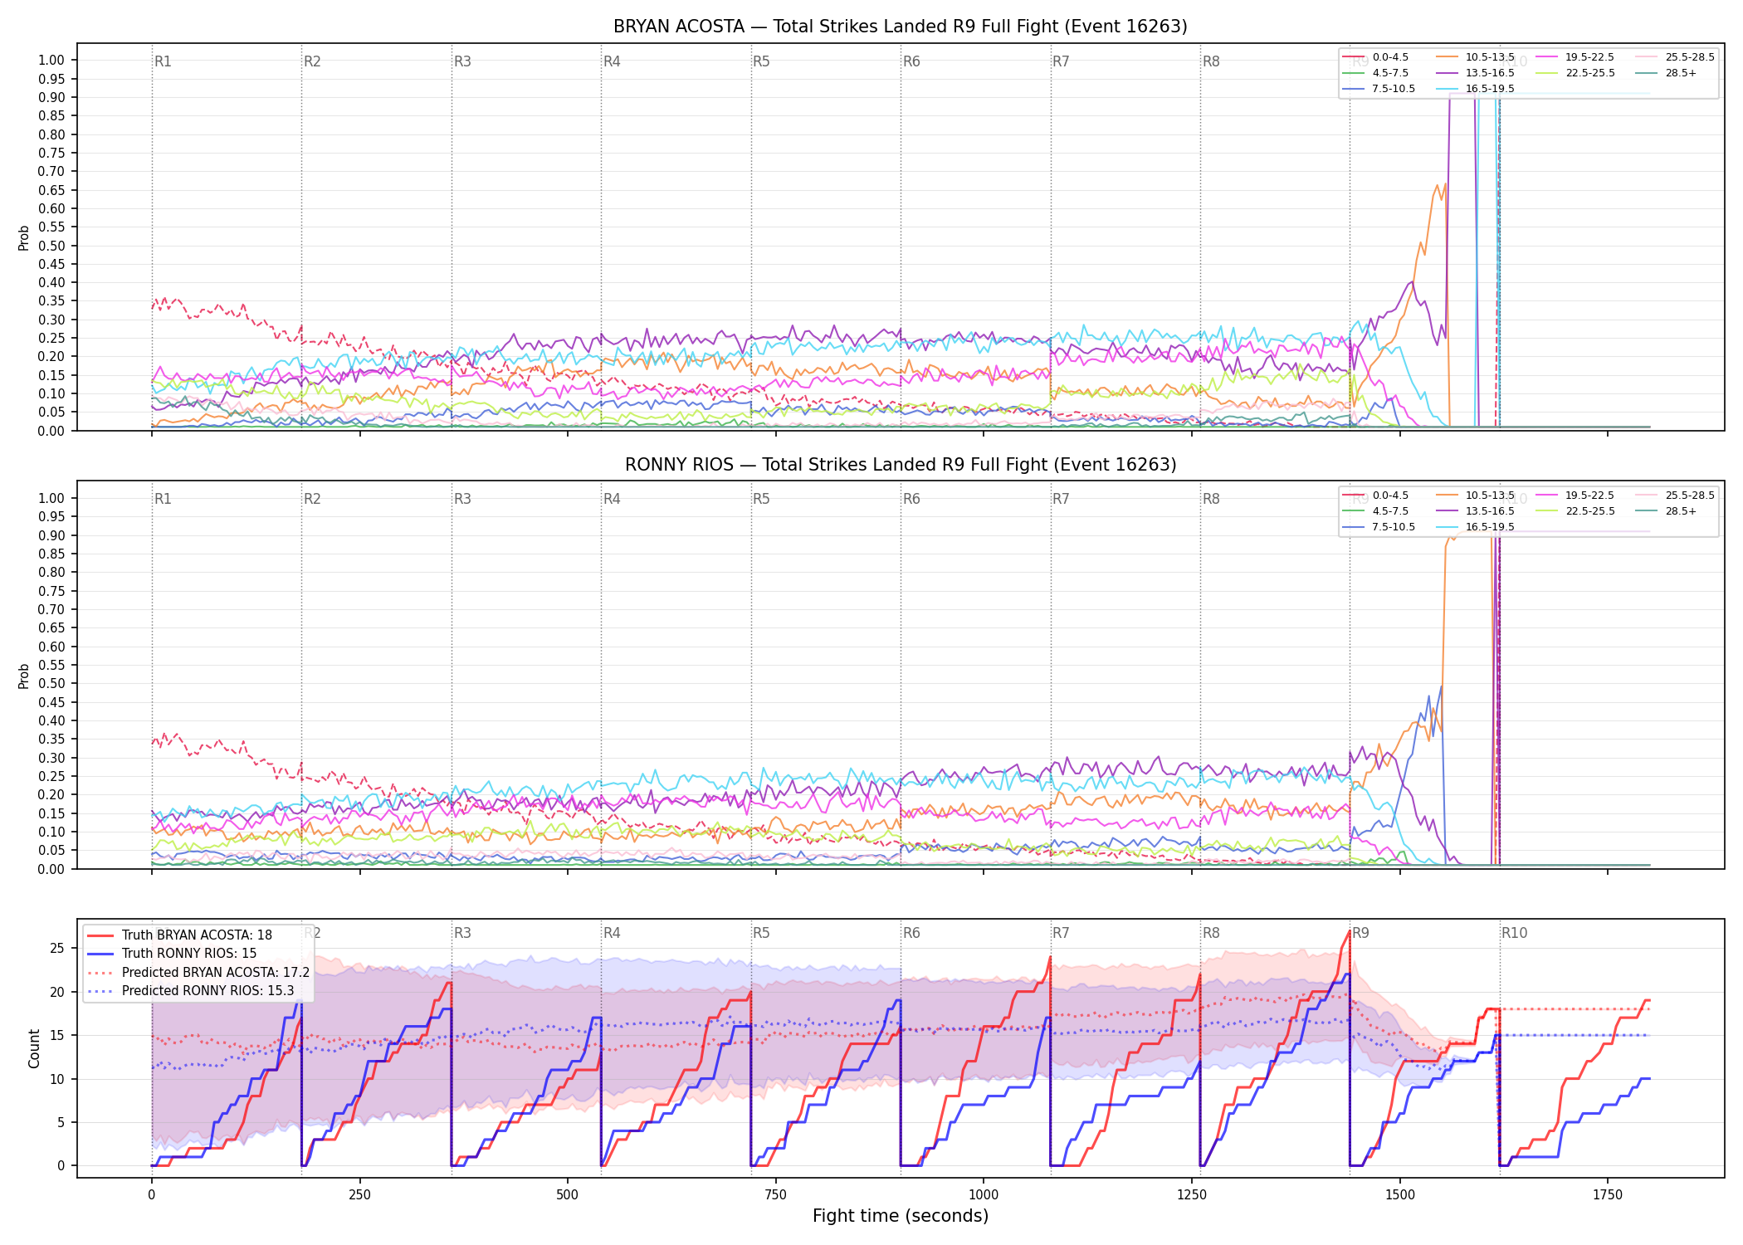This screenshot has width=1743, height=1245.
Task: Click the R5 round marker in the Count chart
Action: pos(761,933)
